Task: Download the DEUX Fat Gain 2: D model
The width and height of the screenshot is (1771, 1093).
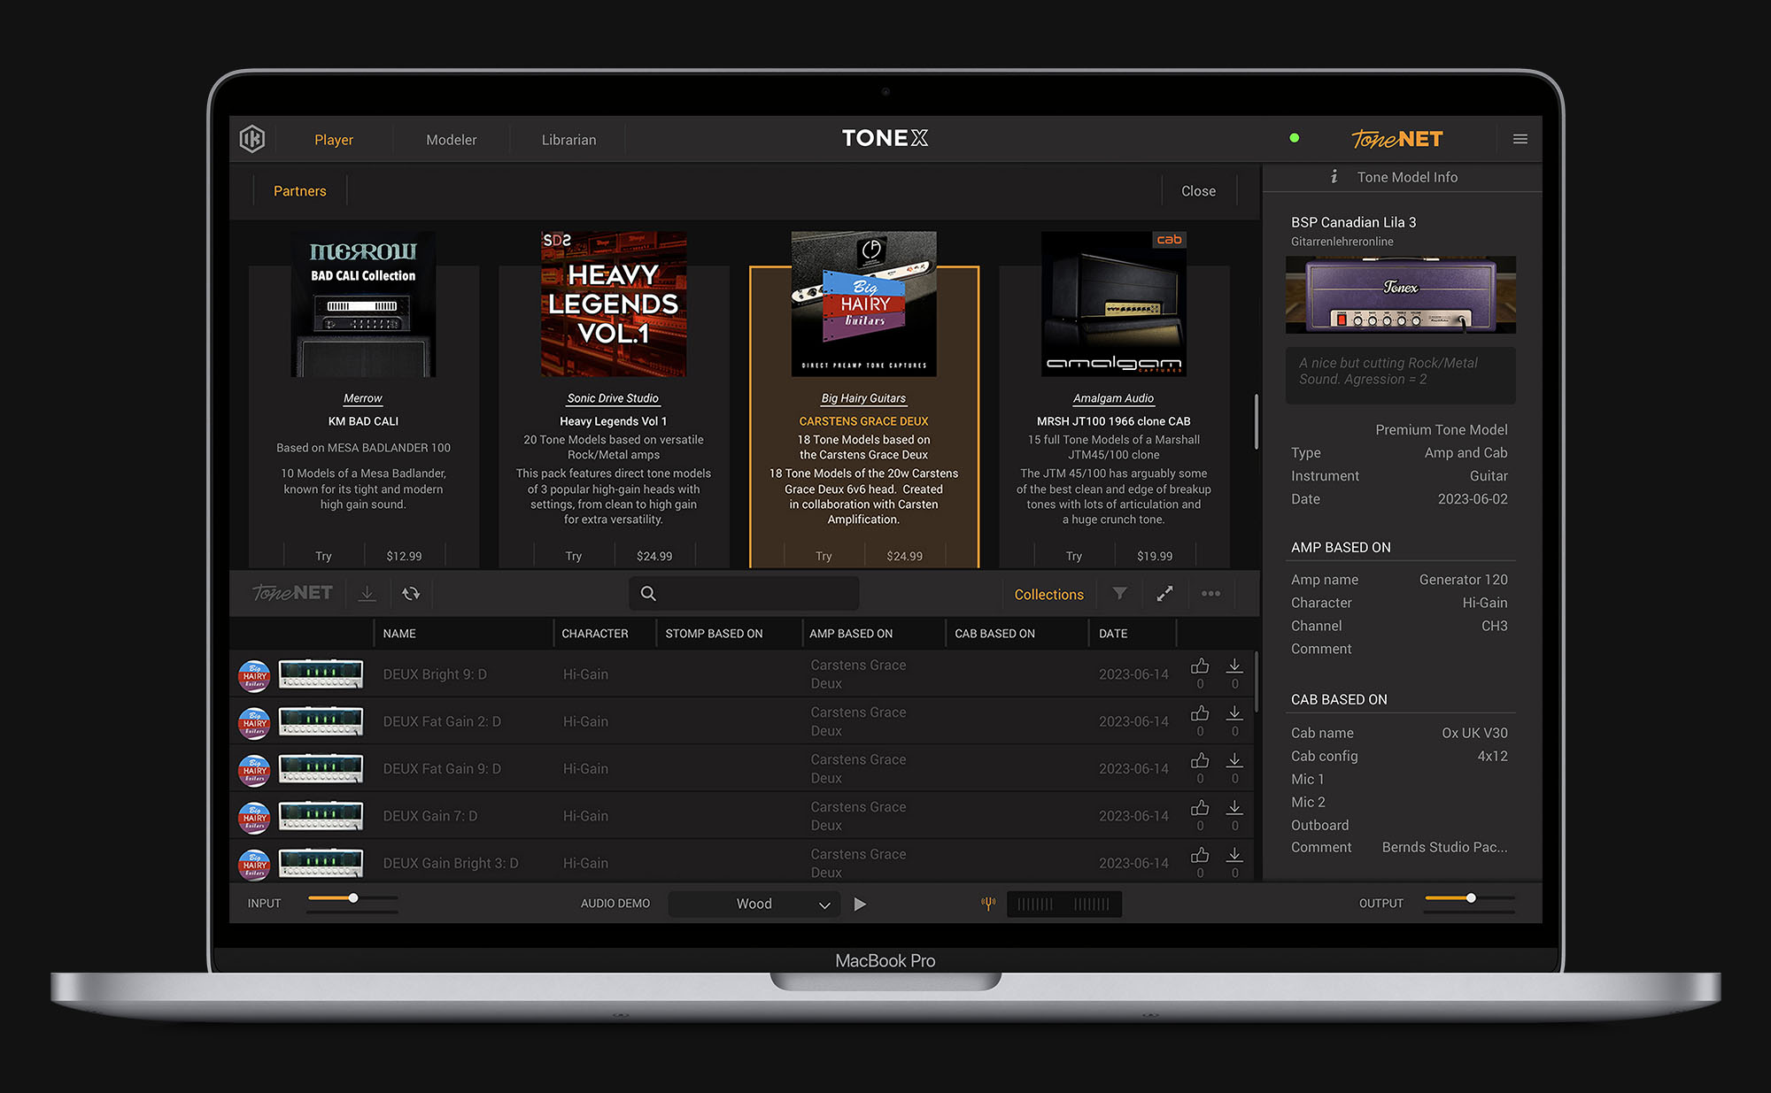Action: (1234, 715)
